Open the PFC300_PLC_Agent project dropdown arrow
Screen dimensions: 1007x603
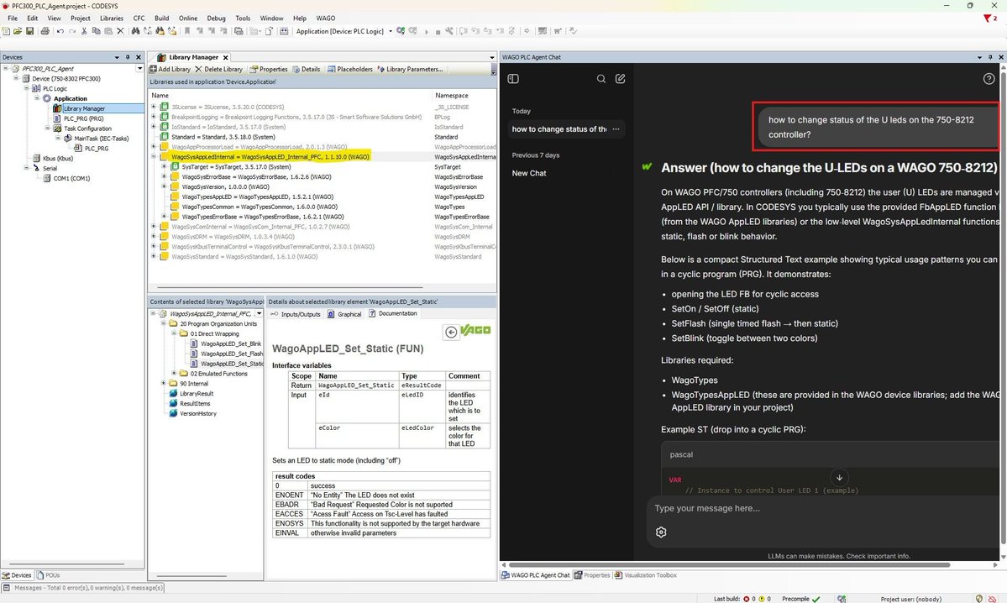point(139,69)
